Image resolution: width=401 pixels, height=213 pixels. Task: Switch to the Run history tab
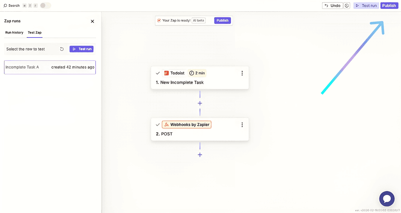(14, 33)
